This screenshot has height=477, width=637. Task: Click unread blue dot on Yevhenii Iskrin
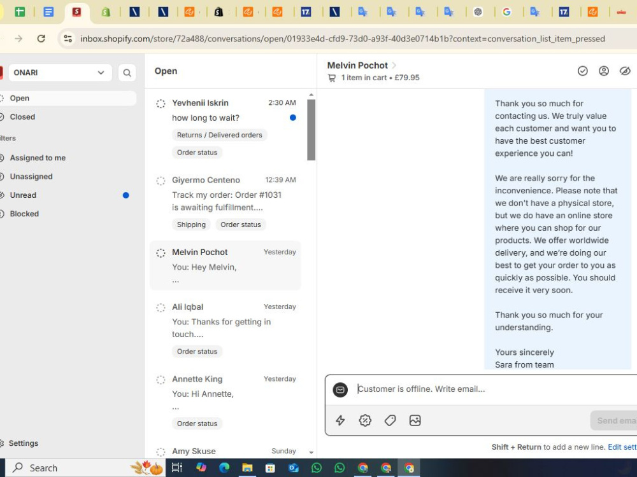tap(293, 118)
